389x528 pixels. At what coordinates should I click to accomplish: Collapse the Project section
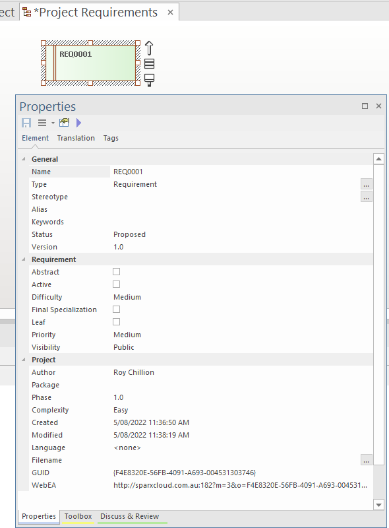click(24, 360)
